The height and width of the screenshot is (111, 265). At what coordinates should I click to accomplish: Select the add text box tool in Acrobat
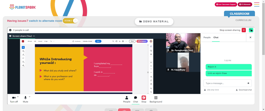23,62
